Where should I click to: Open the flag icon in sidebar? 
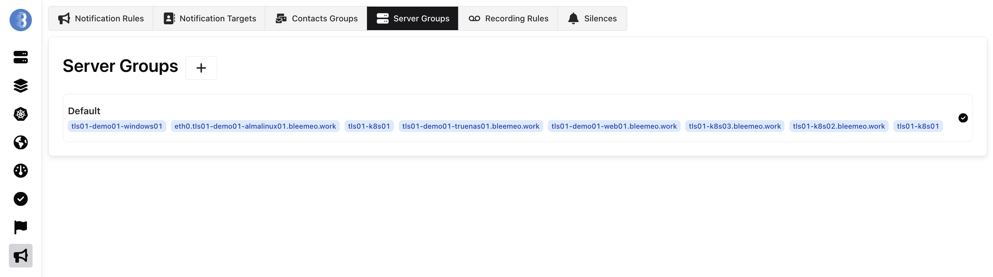(20, 227)
